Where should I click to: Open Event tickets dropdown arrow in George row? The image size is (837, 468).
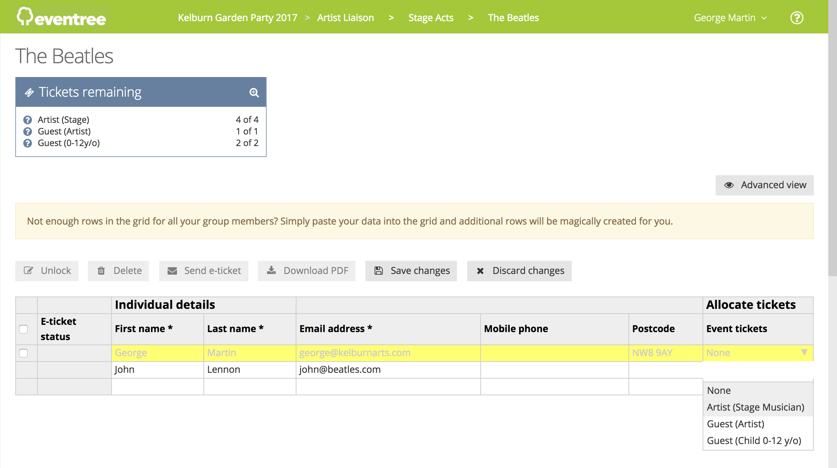804,352
